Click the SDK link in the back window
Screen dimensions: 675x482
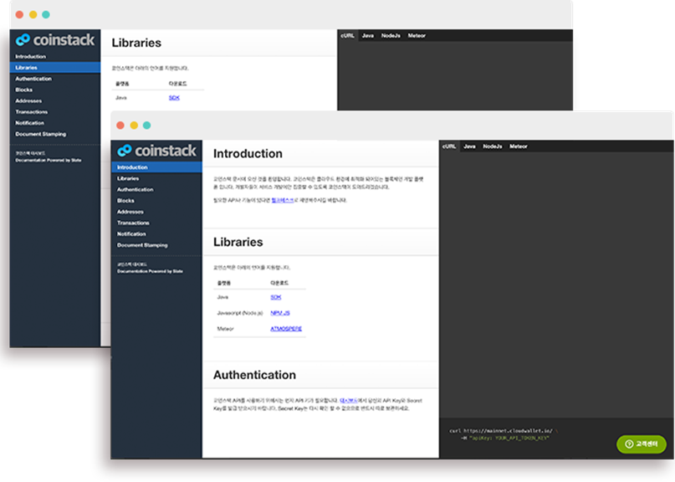pyautogui.click(x=174, y=98)
